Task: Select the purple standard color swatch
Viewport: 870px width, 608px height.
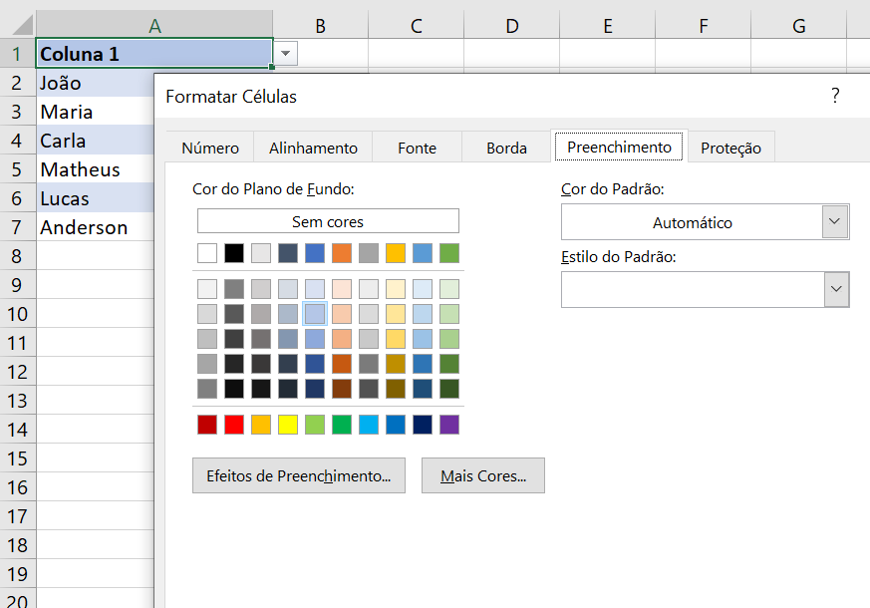Action: click(449, 424)
